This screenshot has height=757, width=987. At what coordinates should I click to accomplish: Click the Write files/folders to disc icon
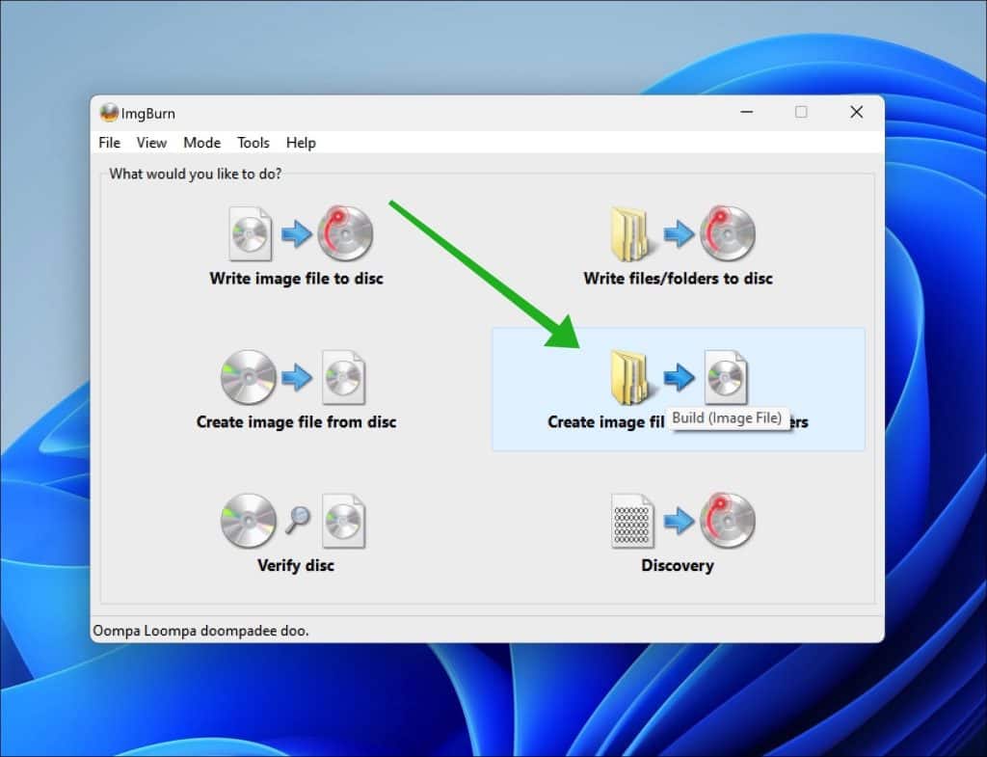683,233
